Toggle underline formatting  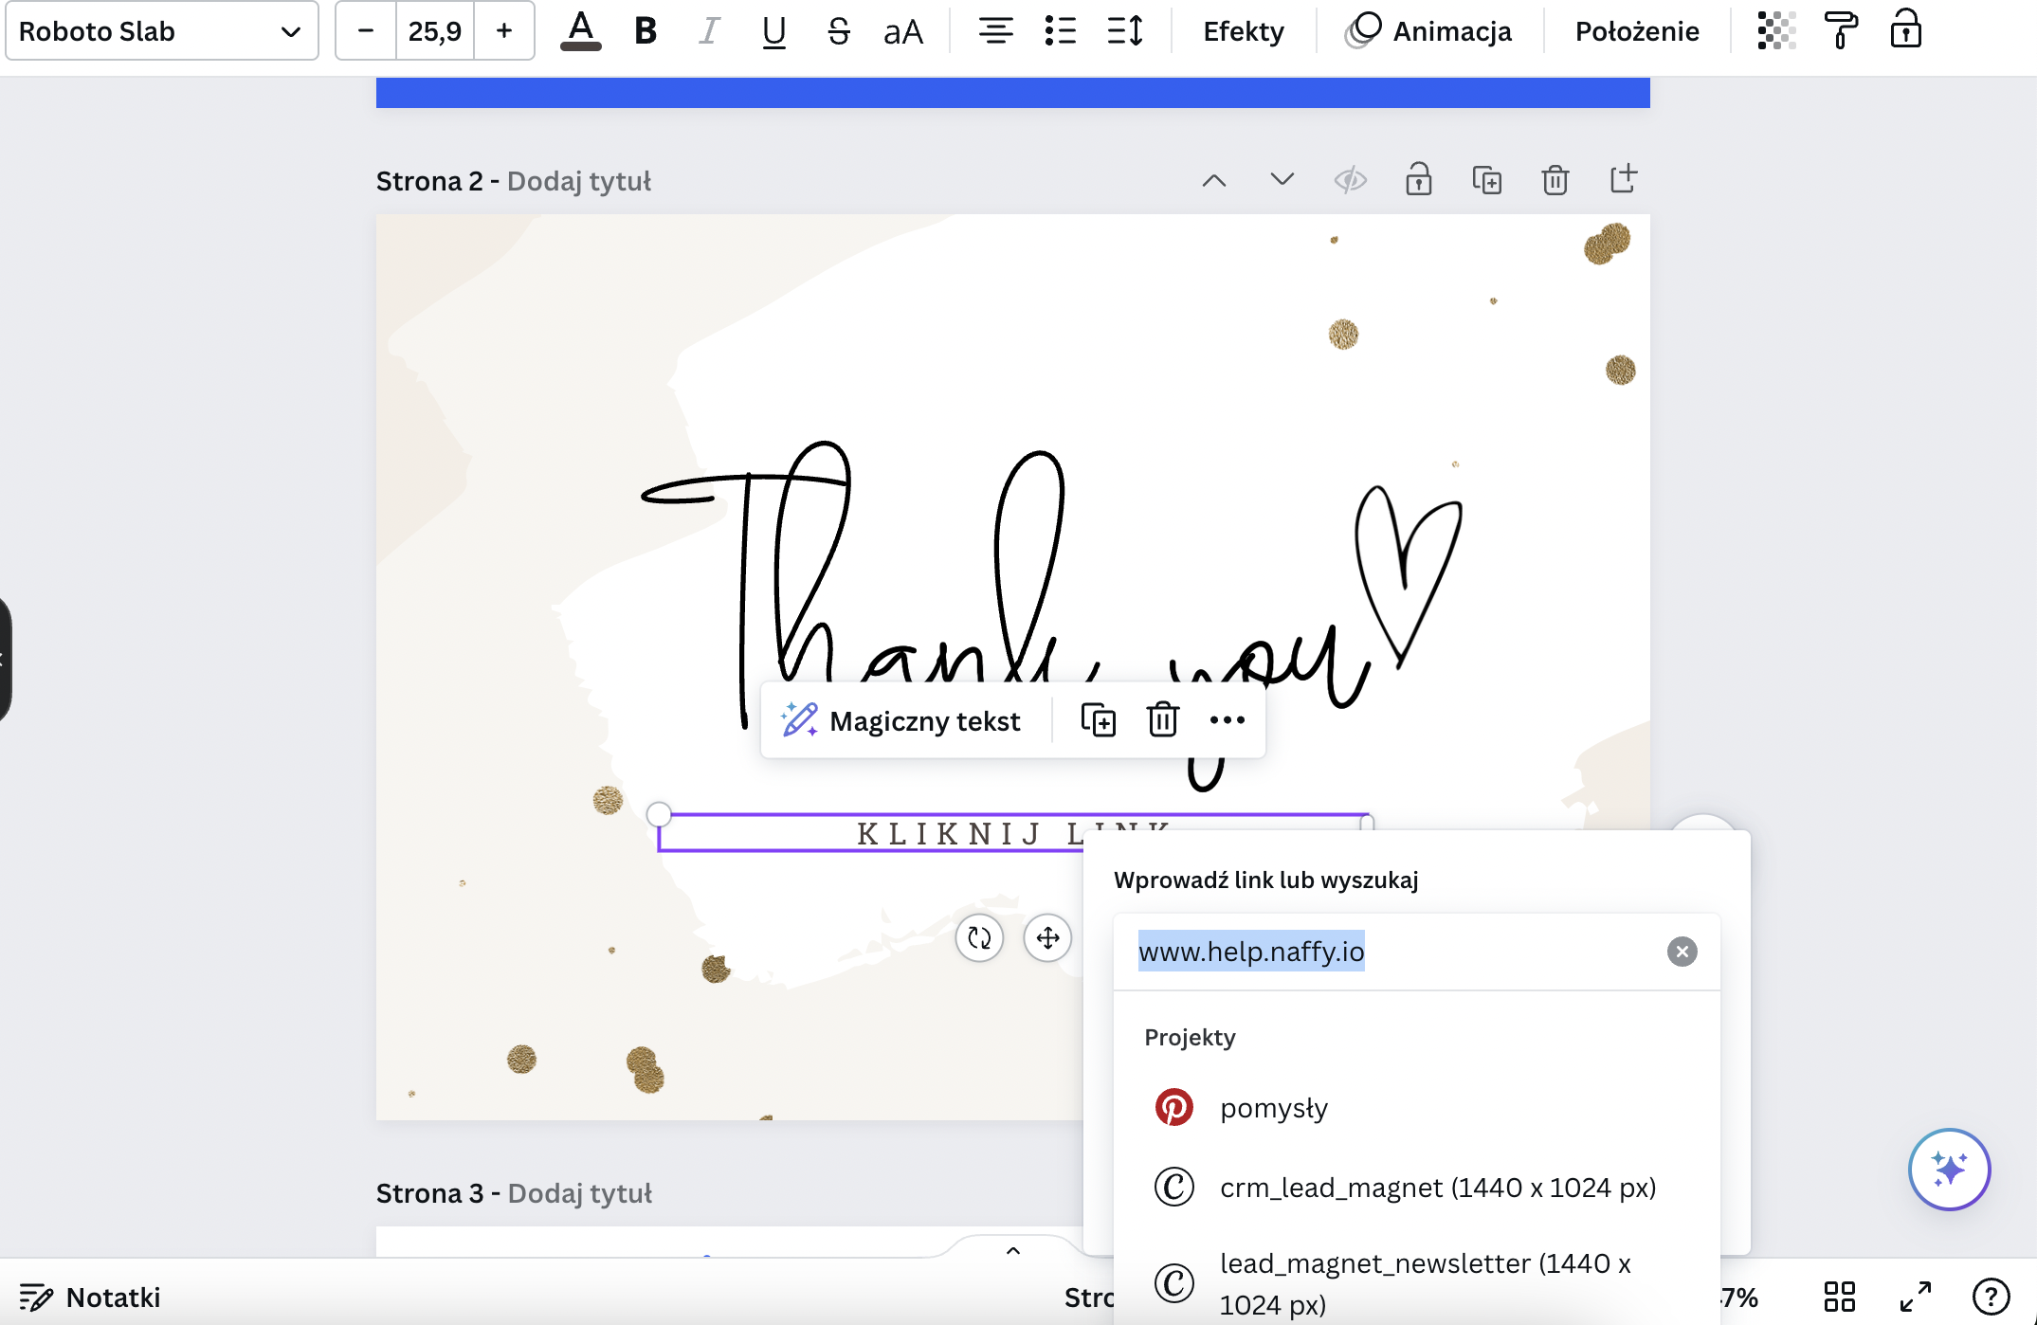(773, 31)
